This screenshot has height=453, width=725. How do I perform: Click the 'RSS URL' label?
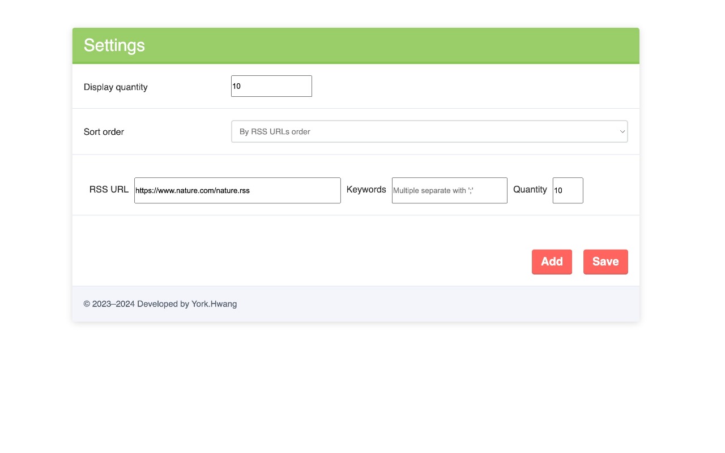click(x=109, y=190)
